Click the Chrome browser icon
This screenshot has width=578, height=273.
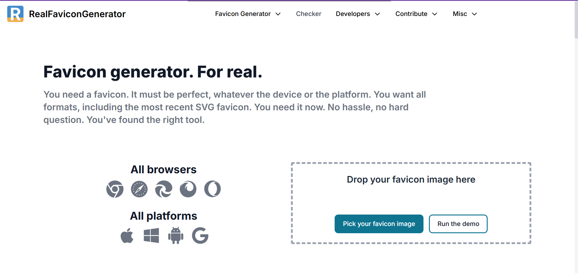pos(115,189)
